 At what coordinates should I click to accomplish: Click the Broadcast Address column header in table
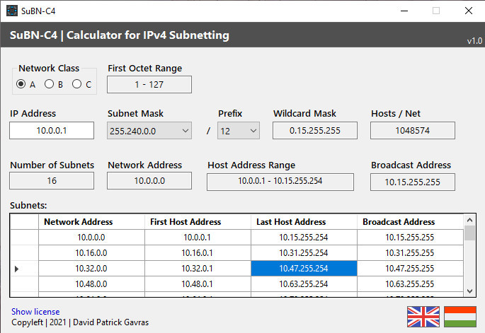point(410,222)
